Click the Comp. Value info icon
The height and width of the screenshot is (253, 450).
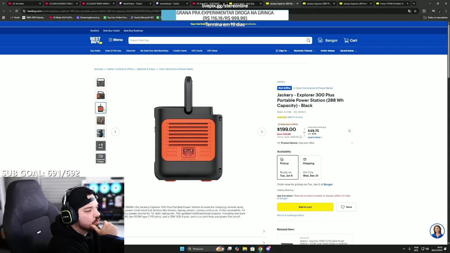301,137
